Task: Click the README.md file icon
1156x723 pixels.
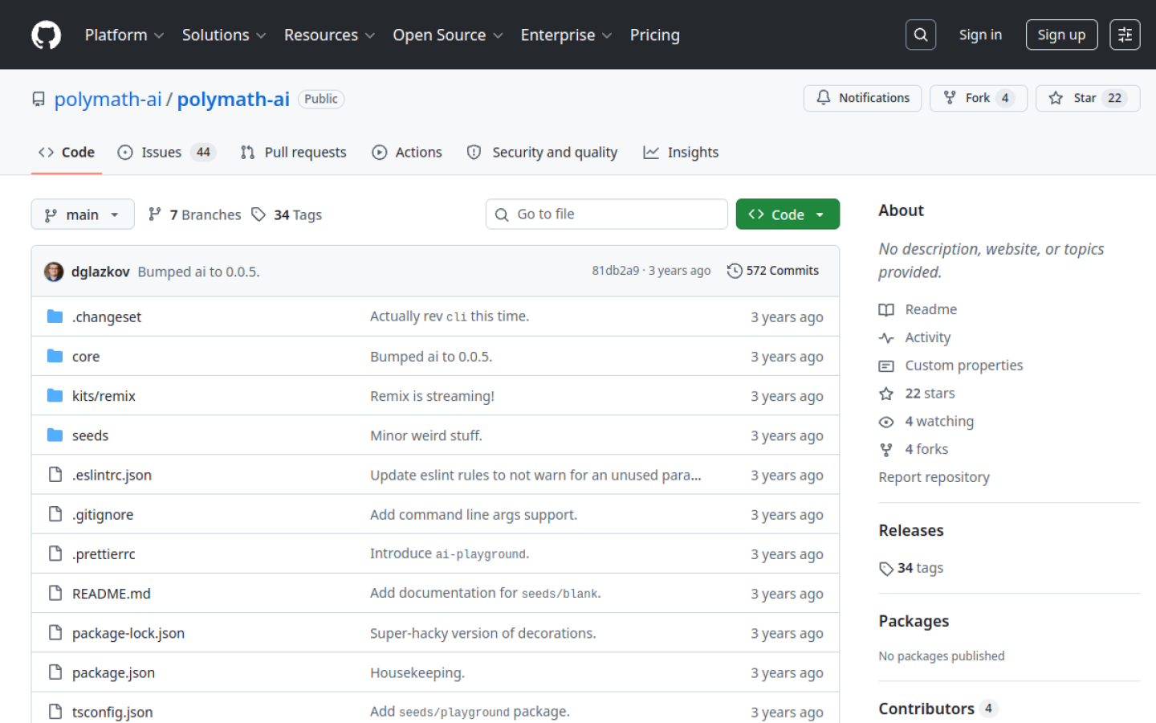Action: pyautogui.click(x=55, y=593)
